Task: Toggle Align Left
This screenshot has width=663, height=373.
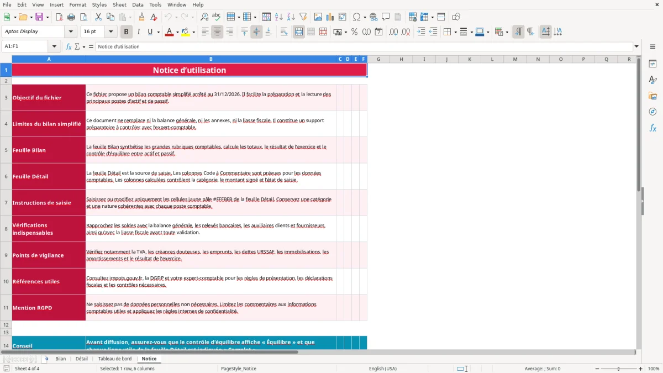Action: (205, 32)
